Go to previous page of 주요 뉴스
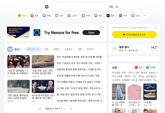 40,109
